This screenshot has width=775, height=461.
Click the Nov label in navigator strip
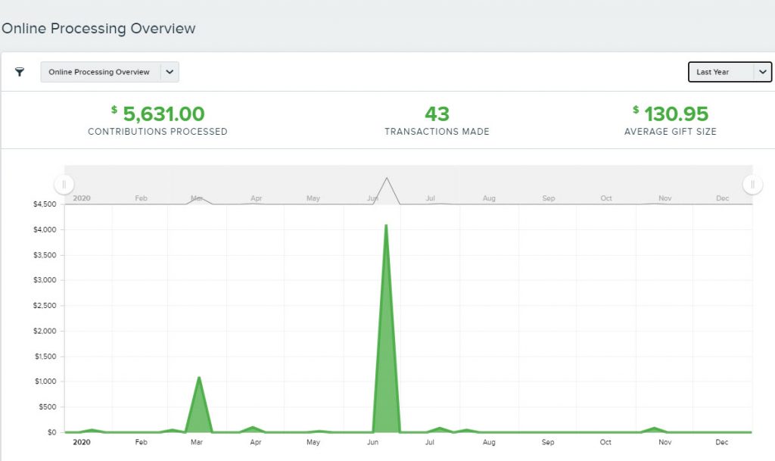[665, 198]
